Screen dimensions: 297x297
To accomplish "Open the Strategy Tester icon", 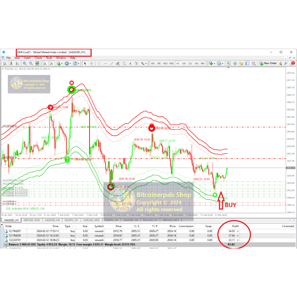I will coord(254,63).
